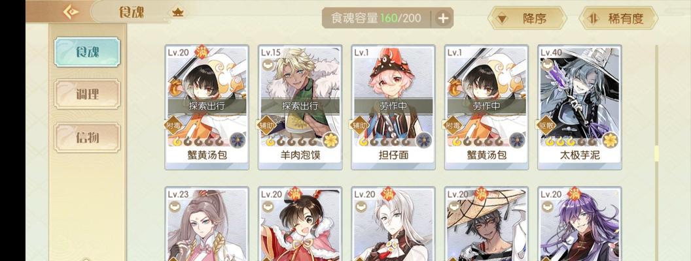Toggle 降序 sort order

[527, 18]
